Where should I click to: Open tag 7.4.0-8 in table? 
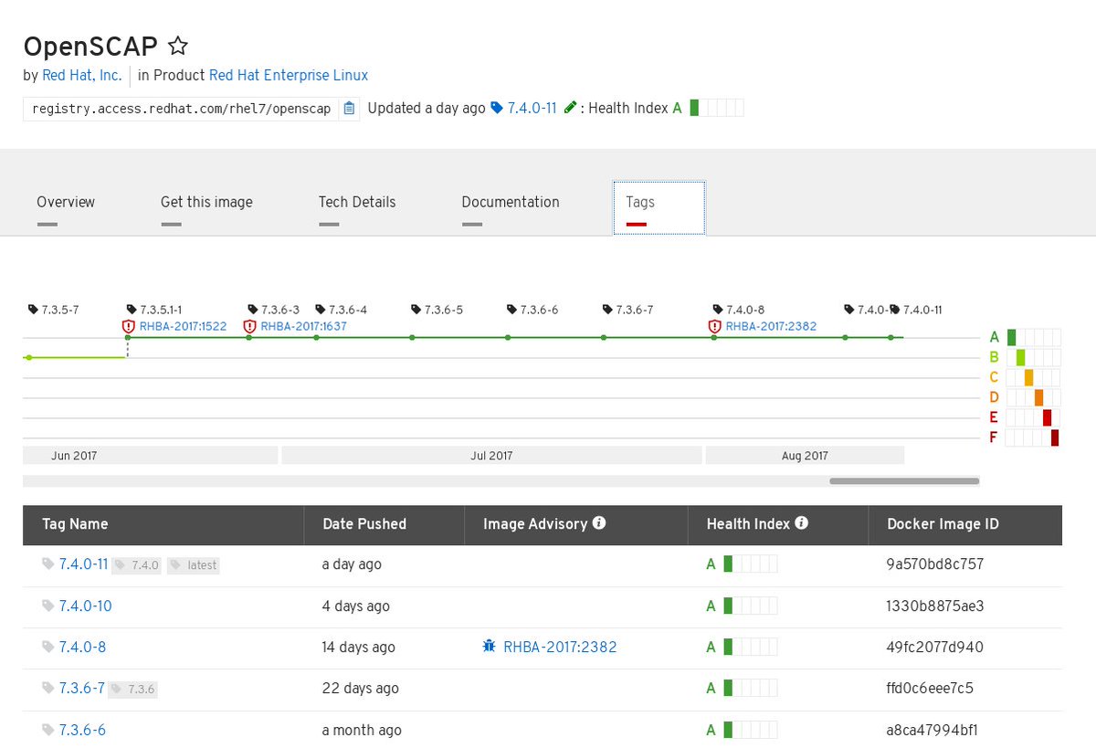point(82,647)
